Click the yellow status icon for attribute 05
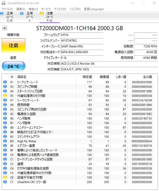This screenshot has width=159, height=191. (x=5, y=96)
